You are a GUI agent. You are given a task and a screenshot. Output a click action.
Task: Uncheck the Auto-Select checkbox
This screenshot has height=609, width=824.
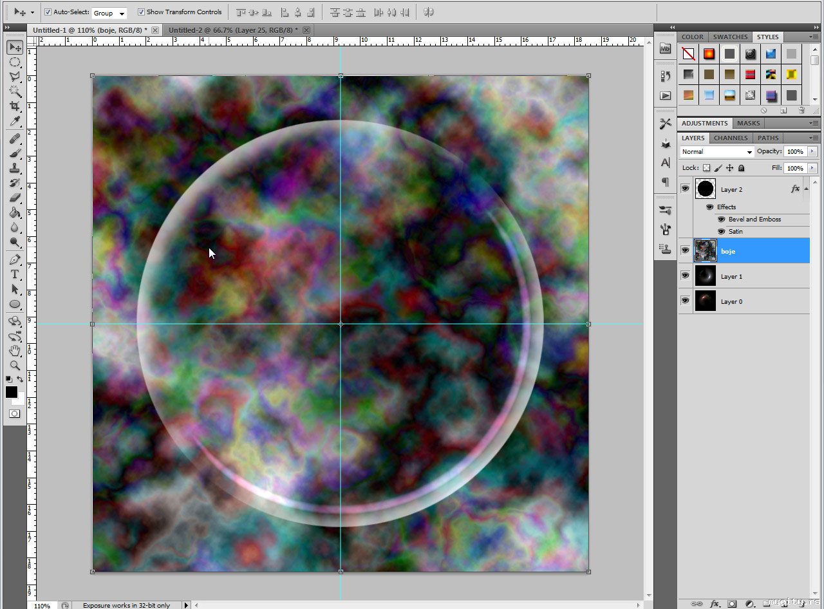[x=48, y=12]
